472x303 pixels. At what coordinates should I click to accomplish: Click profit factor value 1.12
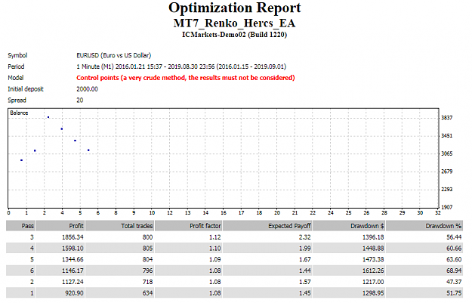click(x=215, y=237)
